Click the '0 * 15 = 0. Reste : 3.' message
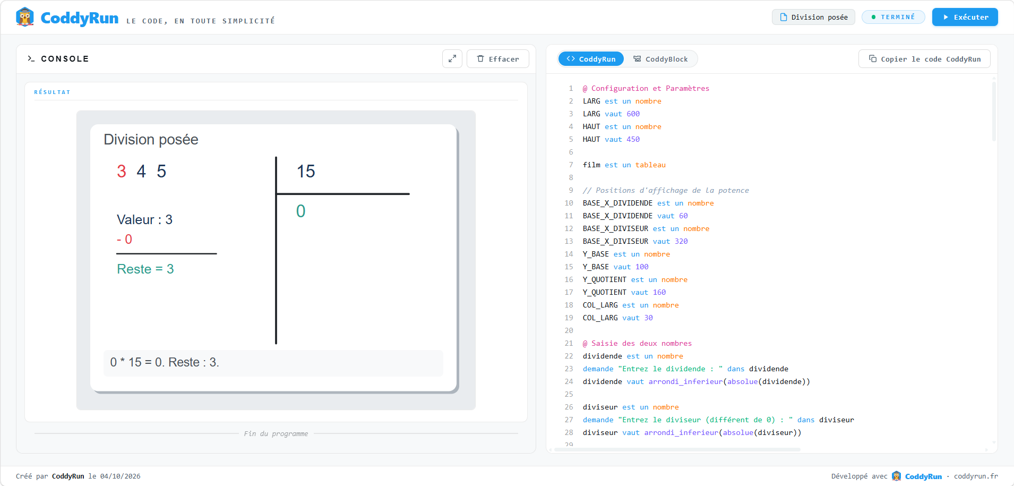 tap(165, 362)
